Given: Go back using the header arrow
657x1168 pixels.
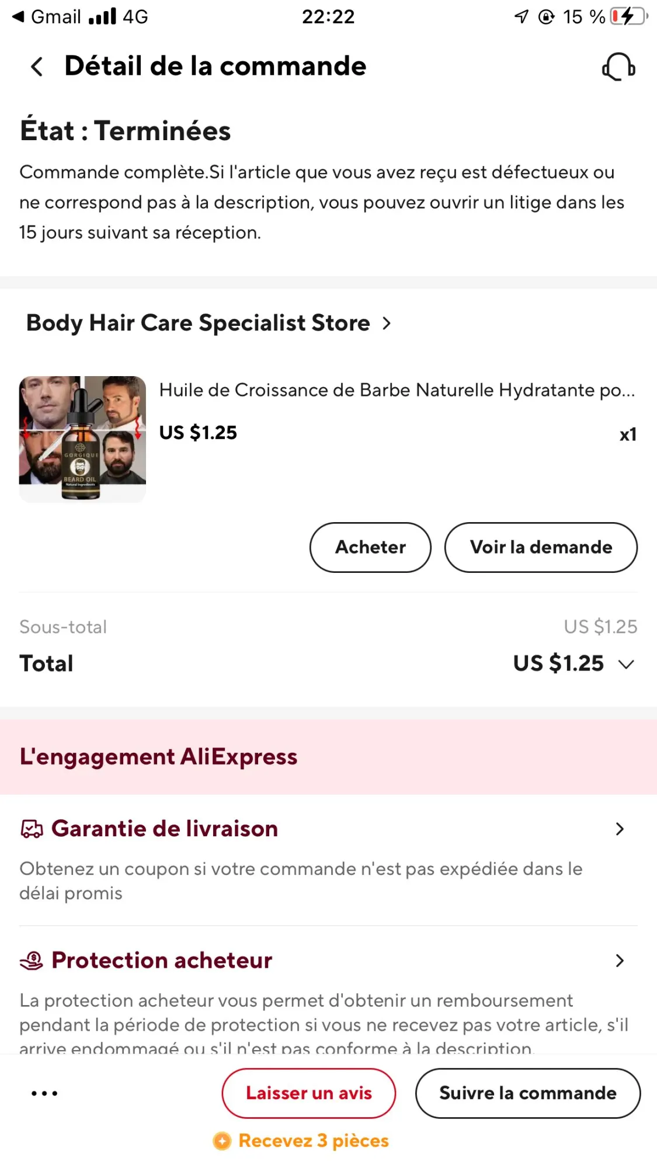Looking at the screenshot, I should pyautogui.click(x=37, y=67).
